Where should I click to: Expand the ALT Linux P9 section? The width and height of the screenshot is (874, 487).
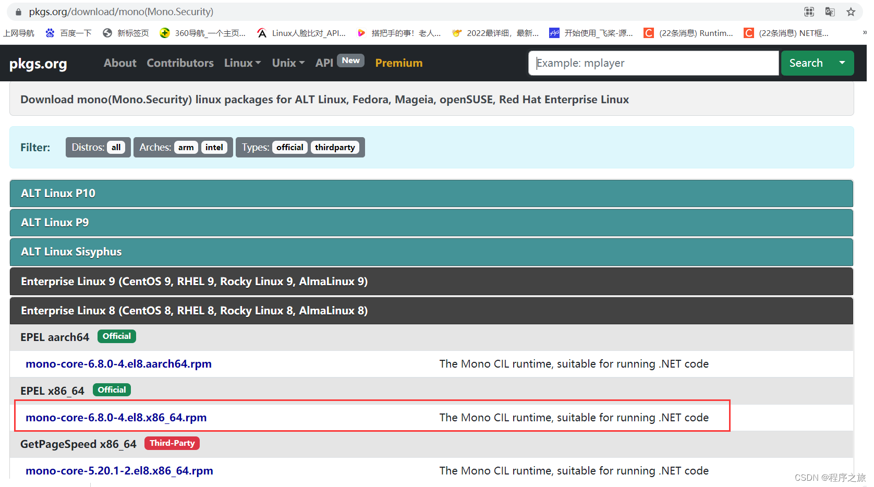pyautogui.click(x=431, y=223)
